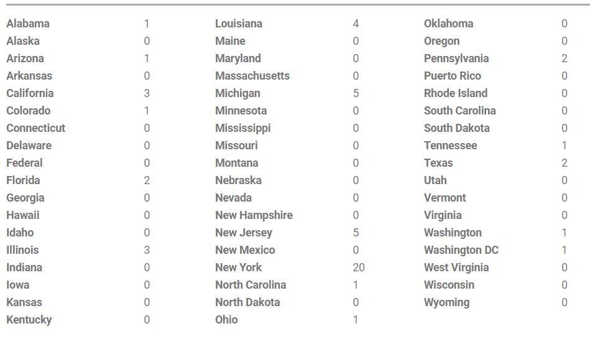The height and width of the screenshot is (354, 590).
Task: Select the California entry
Action: (30, 93)
